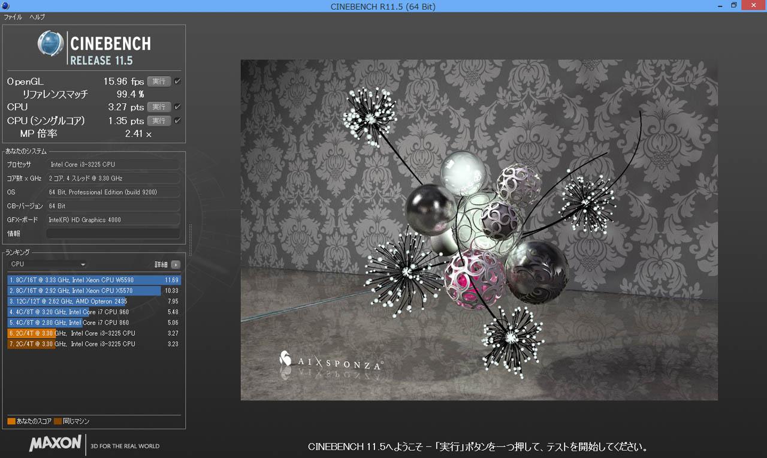767x458 pixels.
Task: Open the ヘルプ menu
Action: (x=37, y=17)
